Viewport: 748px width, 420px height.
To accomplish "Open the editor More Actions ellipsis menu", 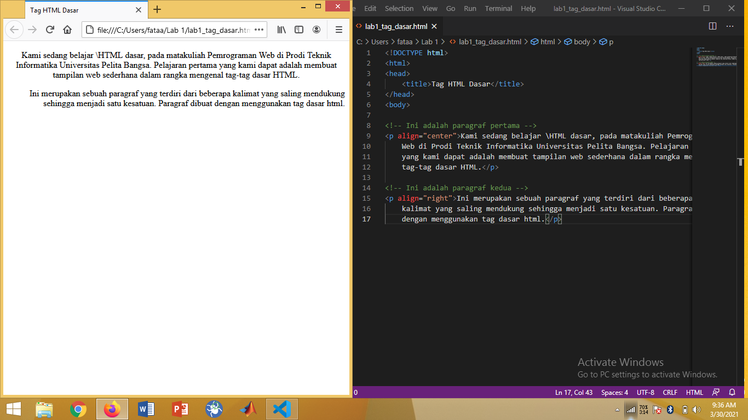I will (x=729, y=26).
